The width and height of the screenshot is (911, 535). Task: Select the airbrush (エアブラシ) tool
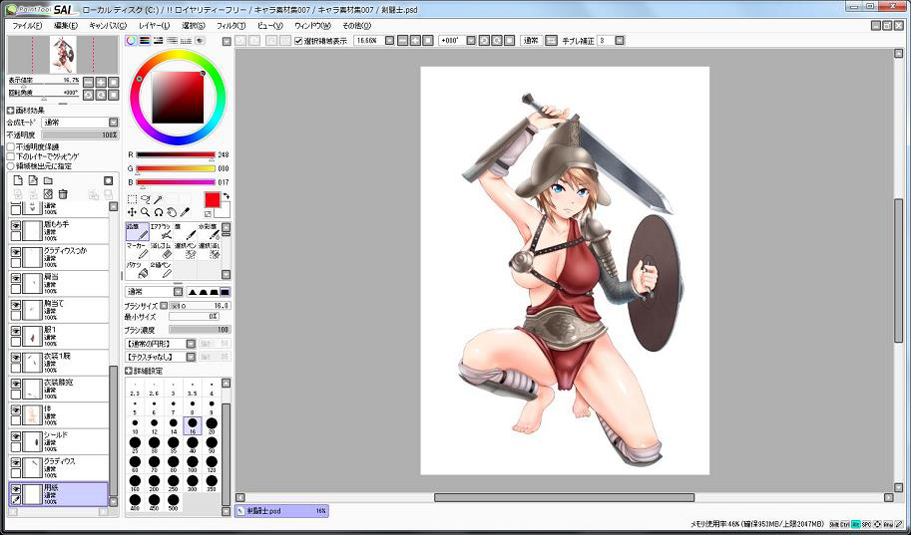click(x=162, y=232)
